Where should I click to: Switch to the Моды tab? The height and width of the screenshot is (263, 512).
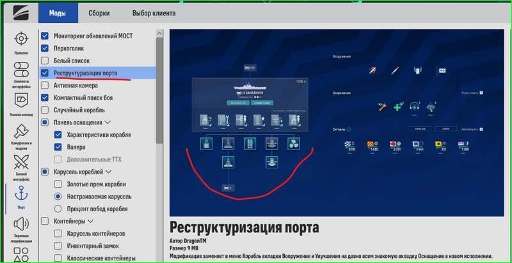point(58,13)
